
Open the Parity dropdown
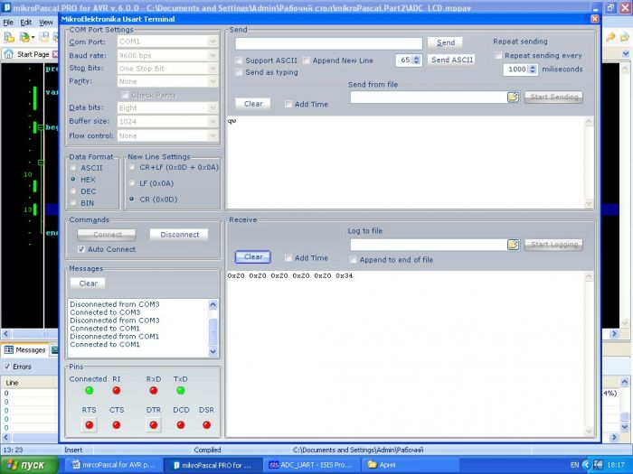pos(213,81)
